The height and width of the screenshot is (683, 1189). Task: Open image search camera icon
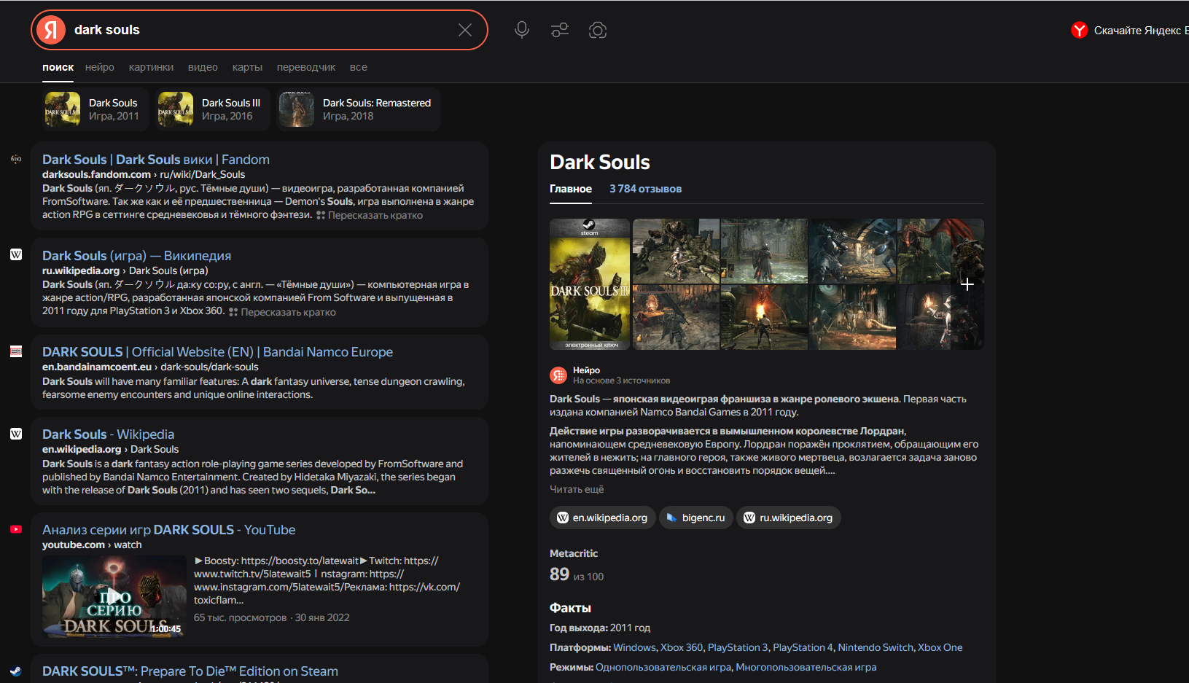click(598, 30)
